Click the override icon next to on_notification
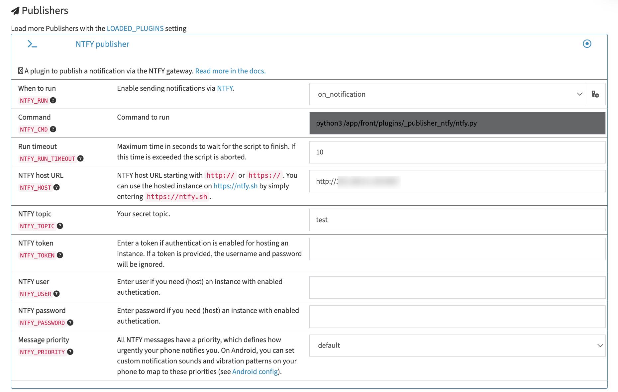This screenshot has width=618, height=392. pyautogui.click(x=595, y=94)
